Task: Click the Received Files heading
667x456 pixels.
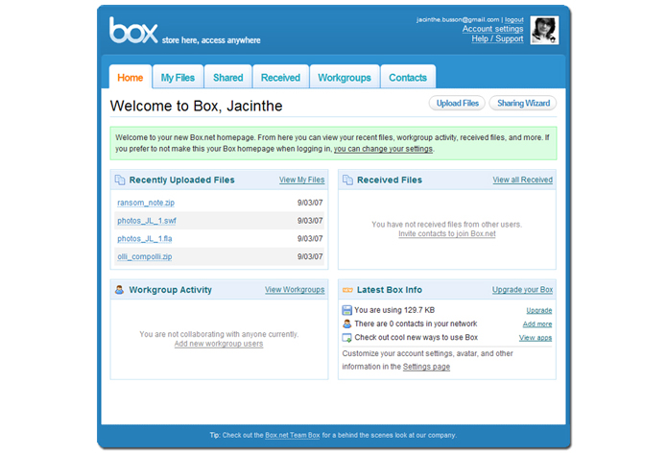Action: click(390, 180)
